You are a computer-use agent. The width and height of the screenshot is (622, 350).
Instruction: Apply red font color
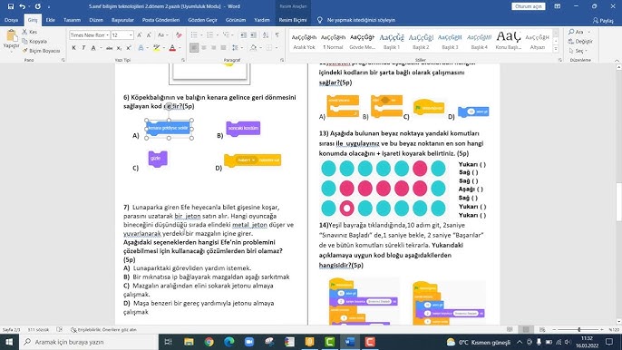[x=172, y=48]
